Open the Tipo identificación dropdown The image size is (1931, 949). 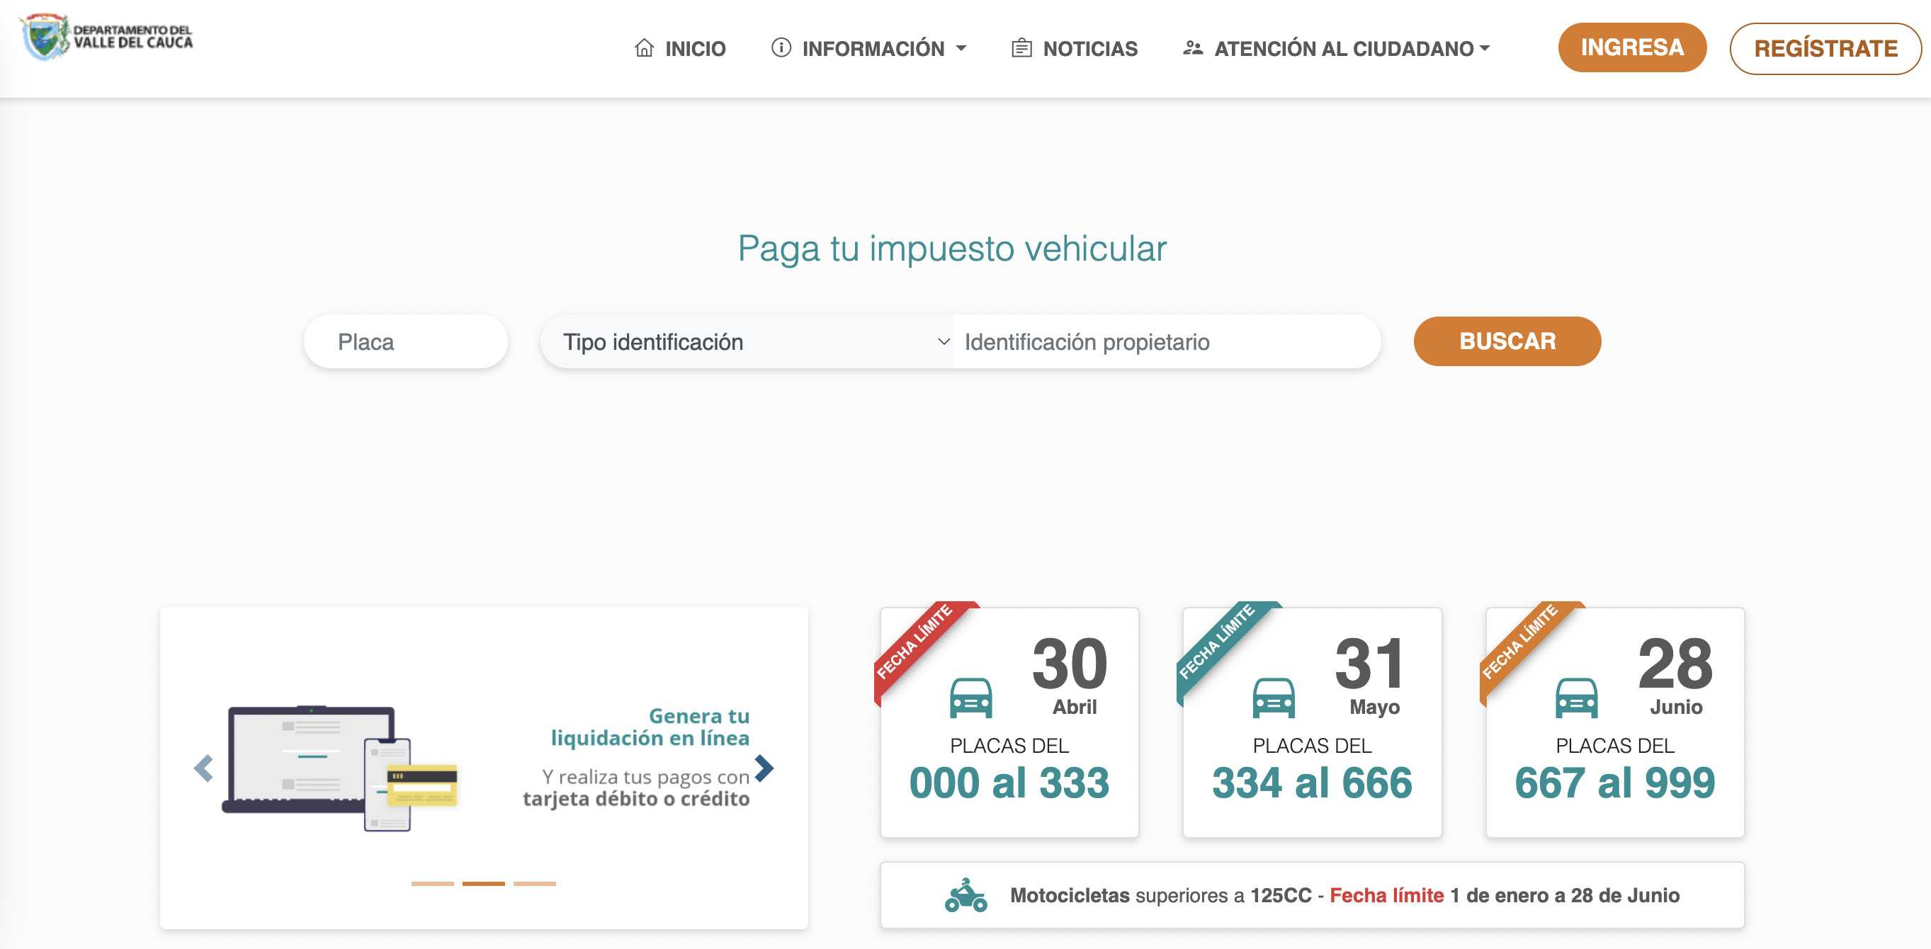click(744, 341)
